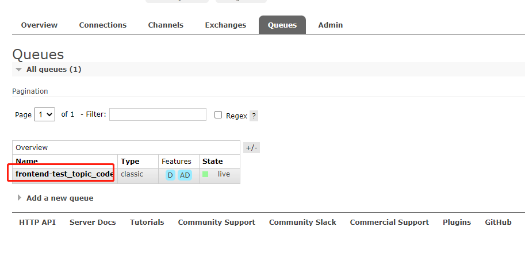The image size is (525, 280).
Task: Click the green live state indicator
Action: coord(205,174)
